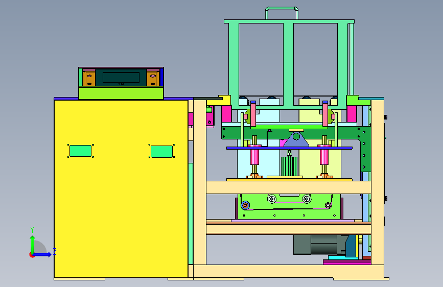Select the right pink cylinder on the guide rod
This screenshot has height=287, width=443.
pos(324,156)
